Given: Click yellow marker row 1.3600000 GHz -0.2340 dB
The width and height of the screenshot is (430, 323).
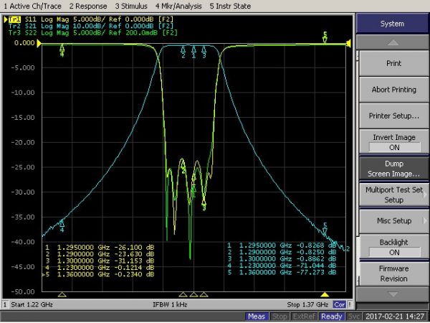Looking at the screenshot, I should pos(98,274).
